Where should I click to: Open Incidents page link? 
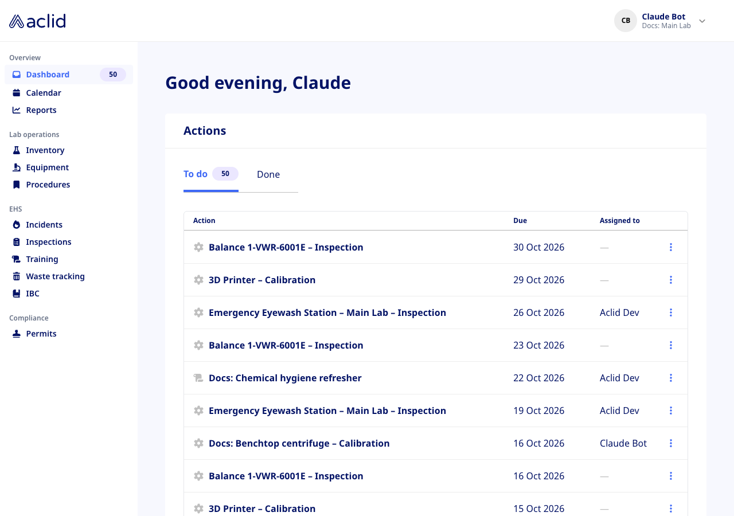[44, 225]
